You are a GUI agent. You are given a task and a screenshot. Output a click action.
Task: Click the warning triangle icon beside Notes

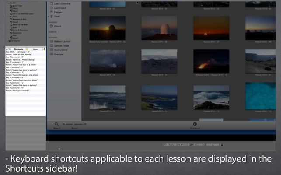[44, 49]
